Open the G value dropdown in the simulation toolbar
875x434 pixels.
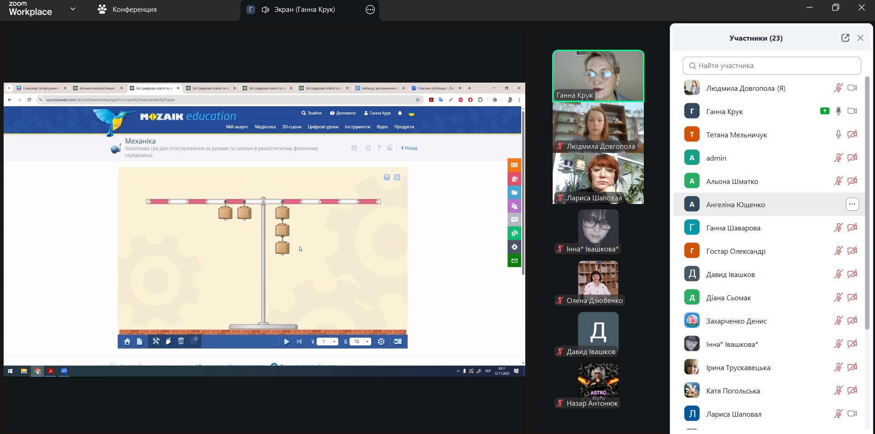[367, 341]
